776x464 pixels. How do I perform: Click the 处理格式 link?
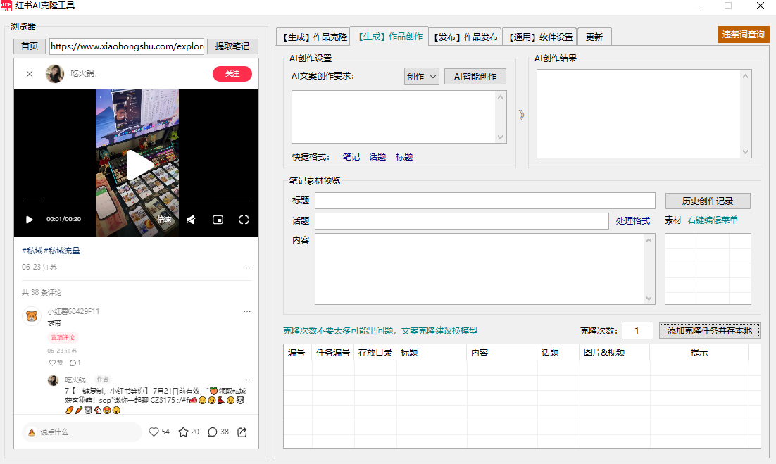pyautogui.click(x=633, y=221)
